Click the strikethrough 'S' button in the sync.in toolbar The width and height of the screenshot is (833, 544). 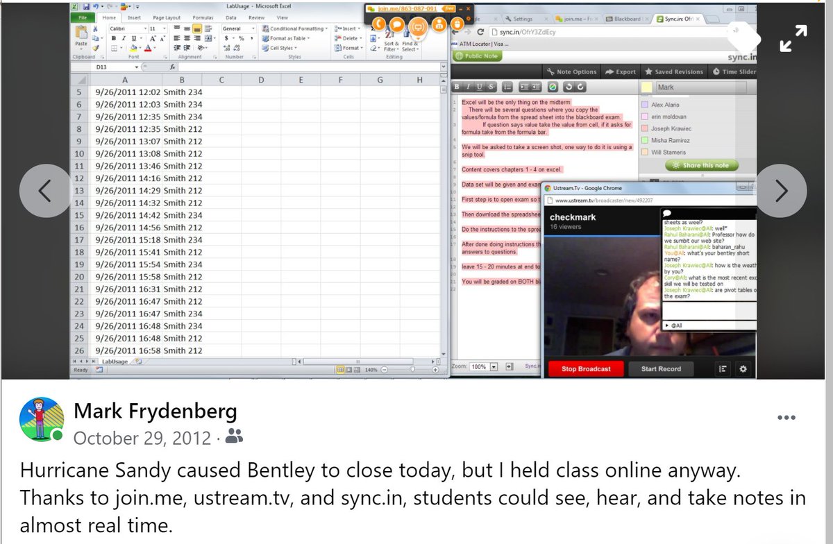tap(491, 87)
